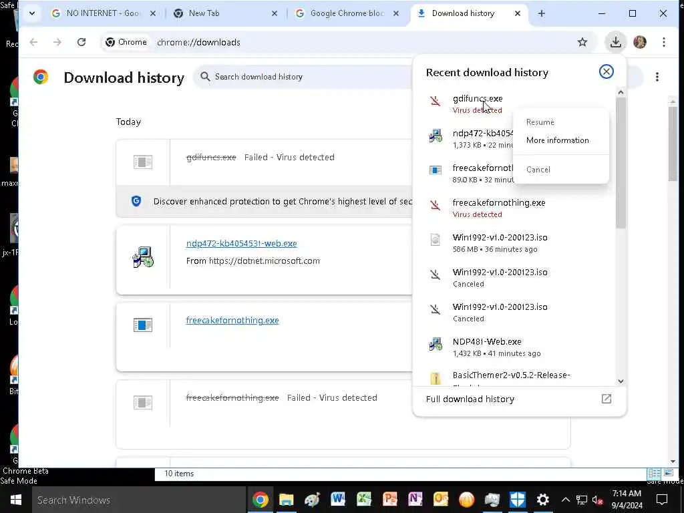Open the tab search dropdown arrow
The height and width of the screenshot is (513, 684).
32,13
